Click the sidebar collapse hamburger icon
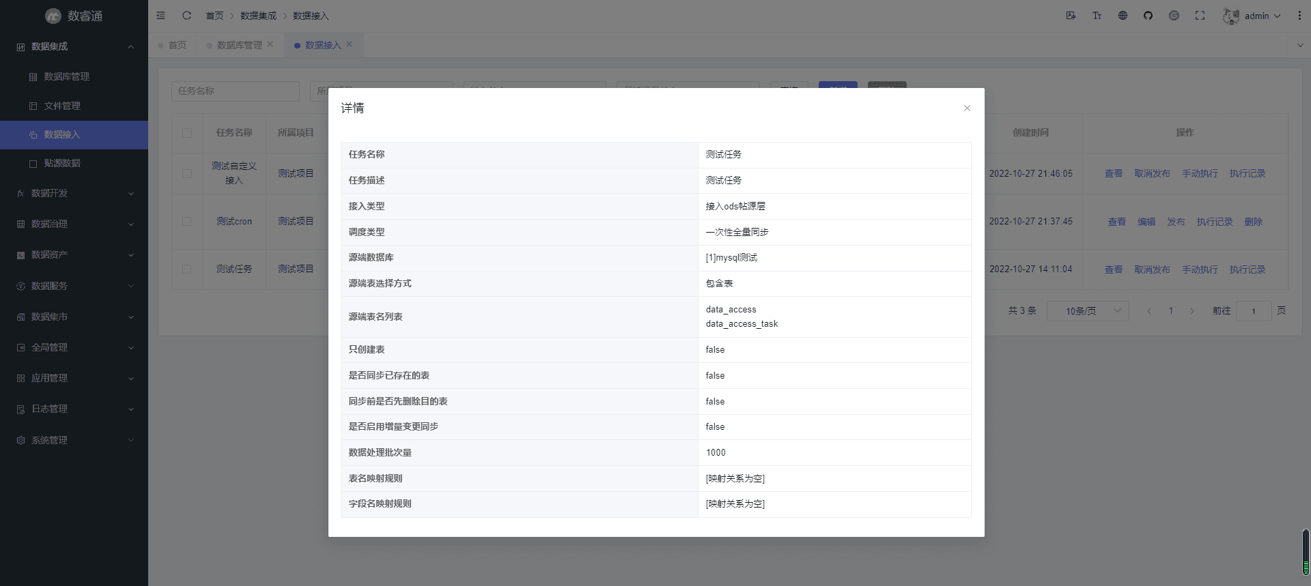 pyautogui.click(x=161, y=15)
